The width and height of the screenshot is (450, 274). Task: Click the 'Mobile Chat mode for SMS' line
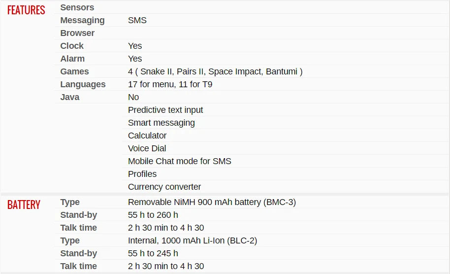(179, 161)
